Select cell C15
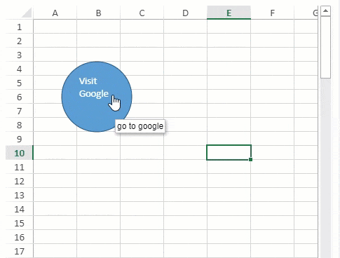This screenshot has width=340, height=258. (x=142, y=223)
